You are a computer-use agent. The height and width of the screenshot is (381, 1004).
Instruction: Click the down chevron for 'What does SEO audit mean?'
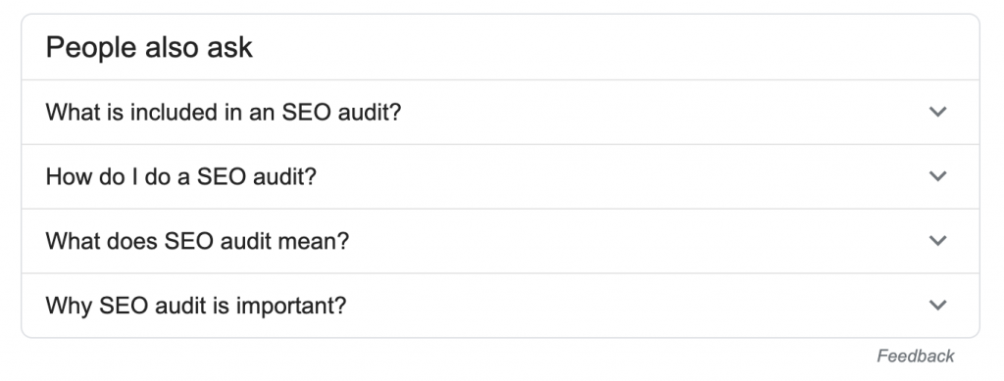[x=937, y=241]
